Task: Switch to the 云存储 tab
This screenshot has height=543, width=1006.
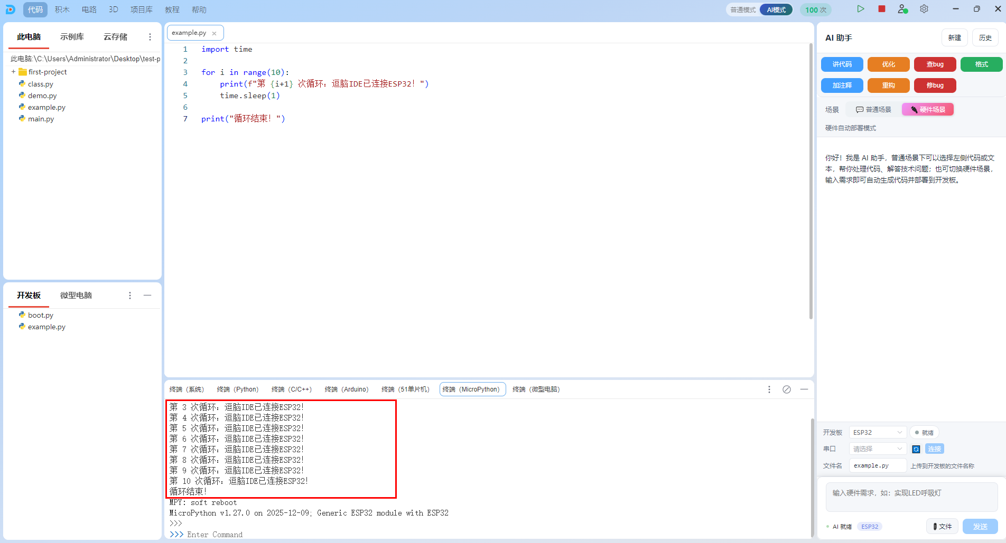Action: tap(115, 37)
